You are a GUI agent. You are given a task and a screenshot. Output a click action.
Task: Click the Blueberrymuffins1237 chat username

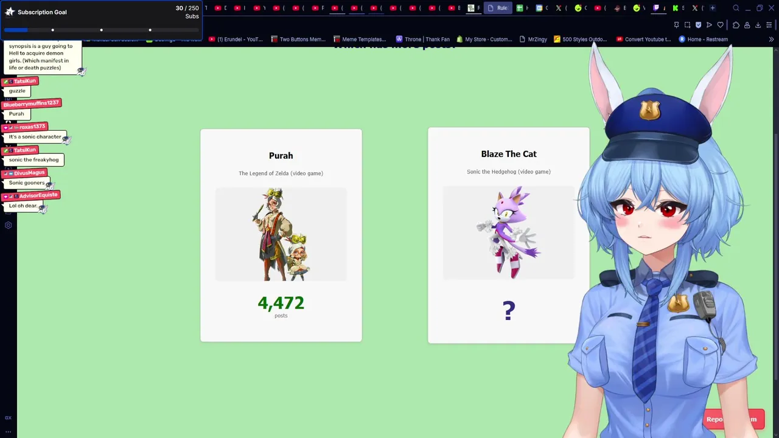pyautogui.click(x=32, y=103)
